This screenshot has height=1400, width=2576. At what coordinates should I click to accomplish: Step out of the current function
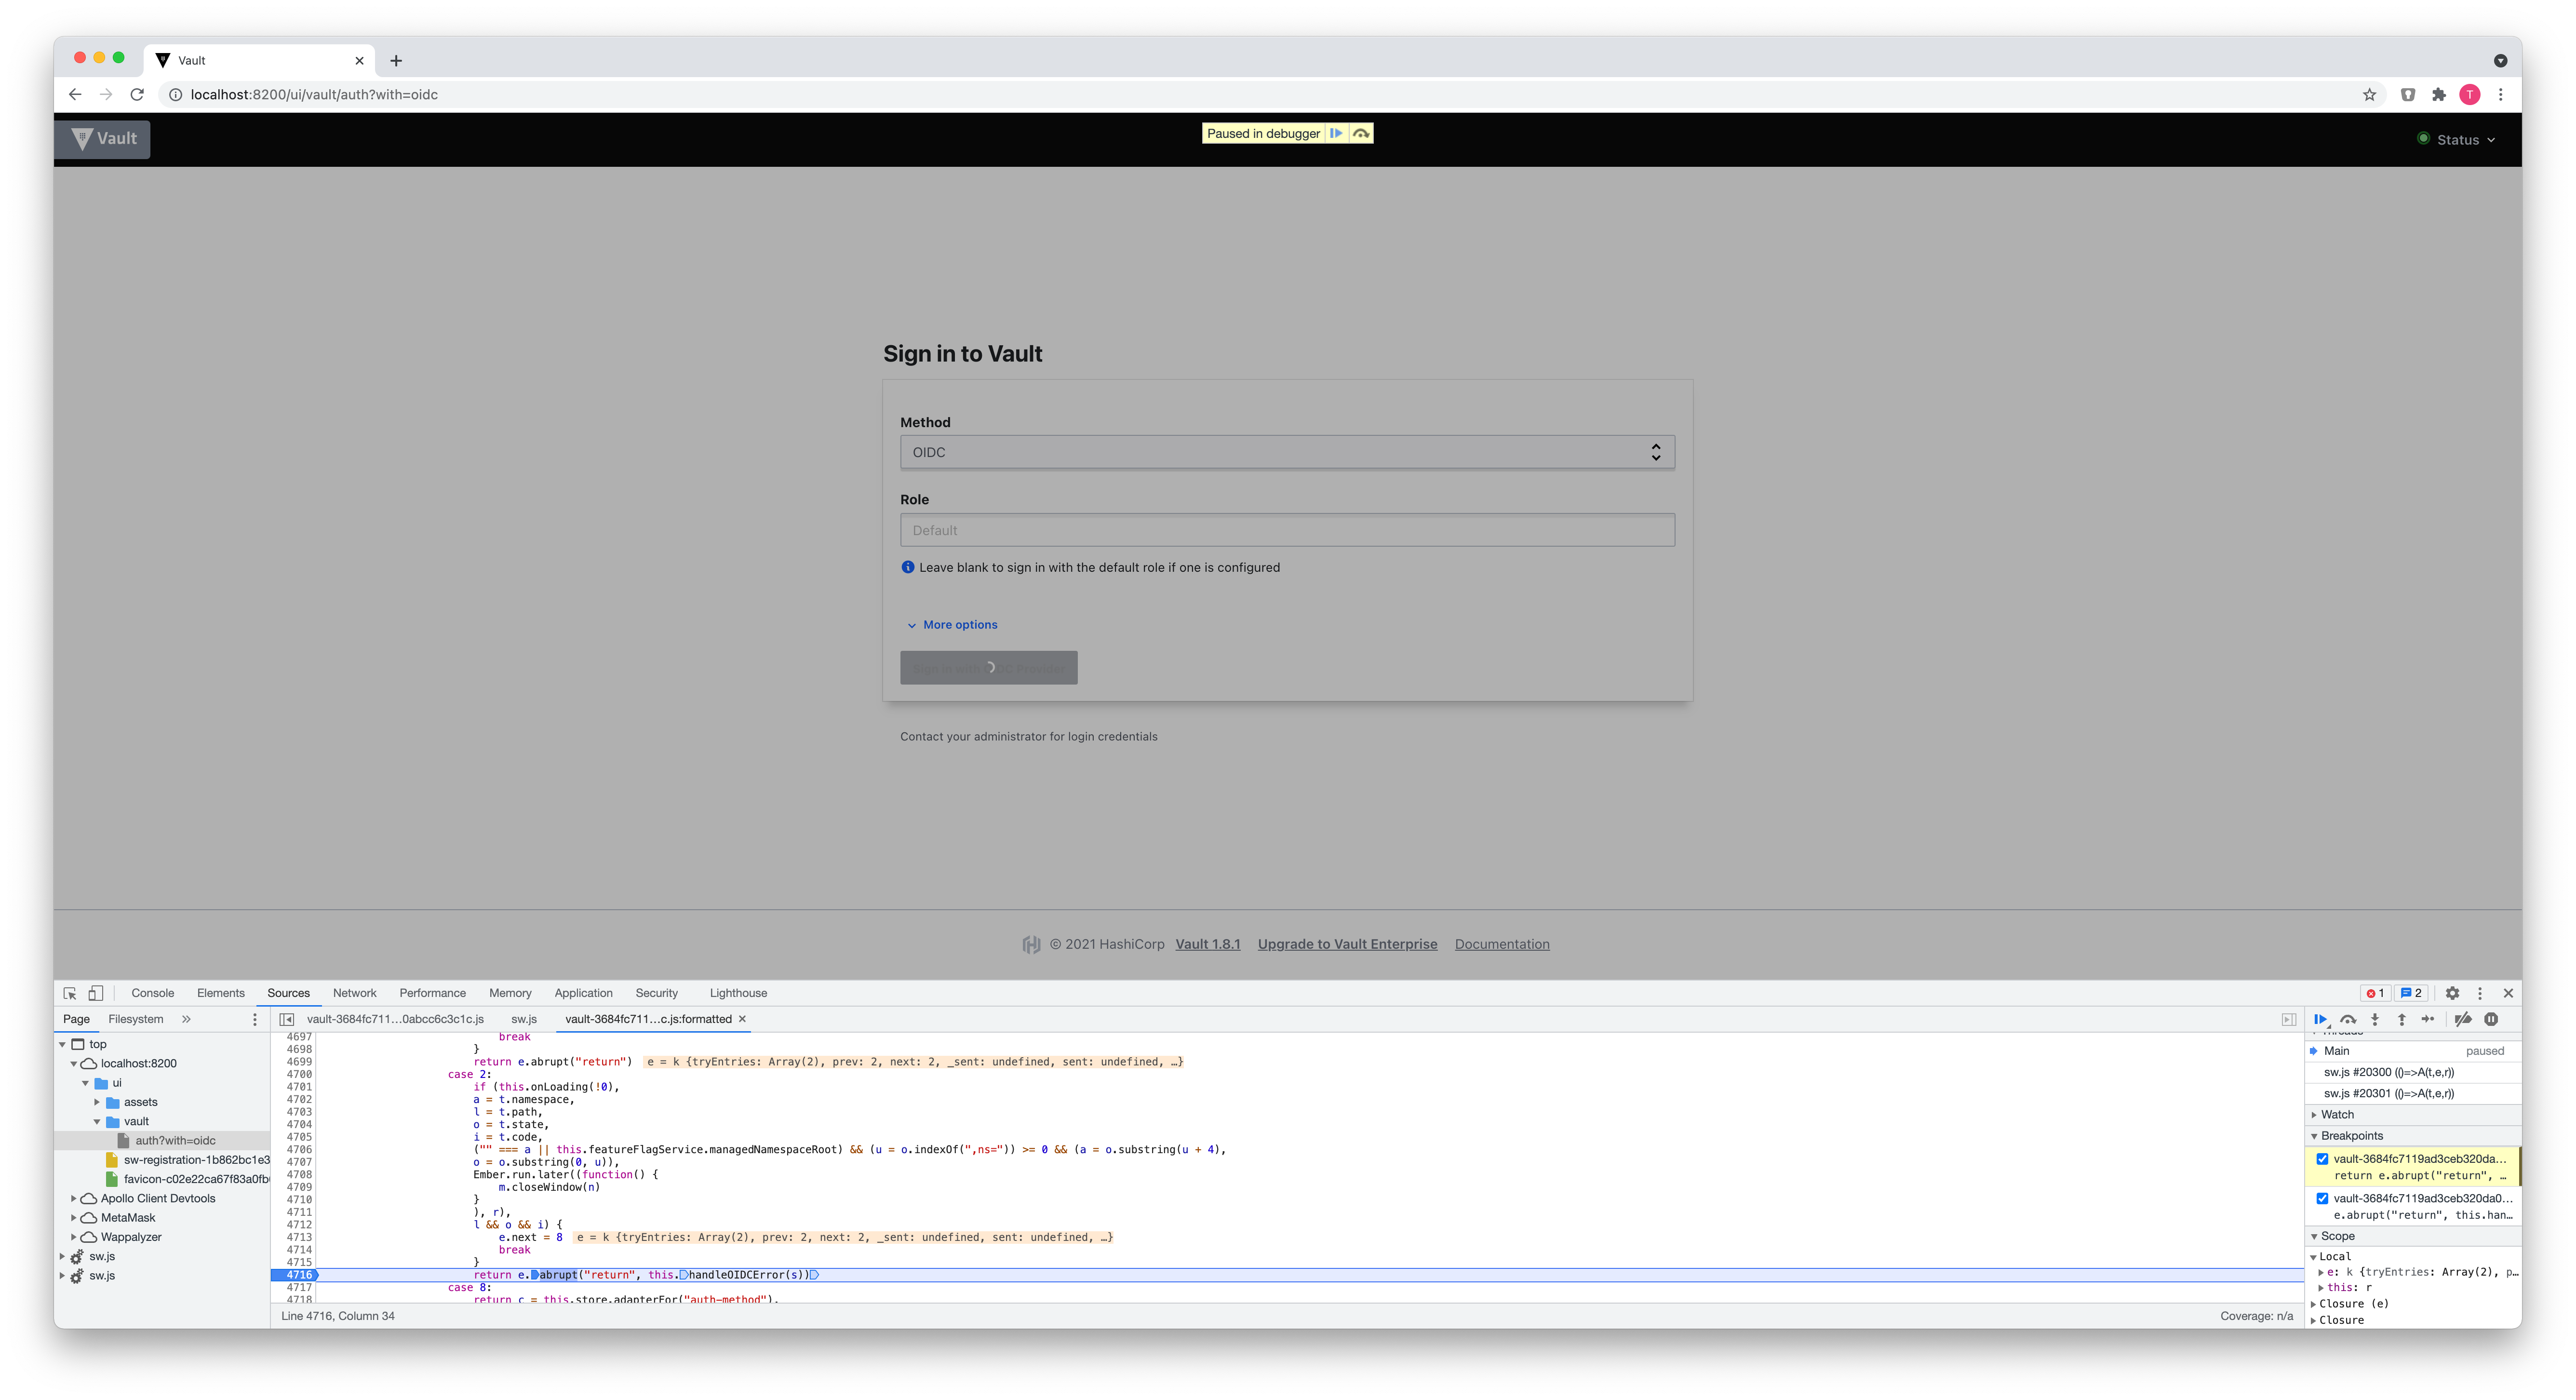pos(2401,1019)
